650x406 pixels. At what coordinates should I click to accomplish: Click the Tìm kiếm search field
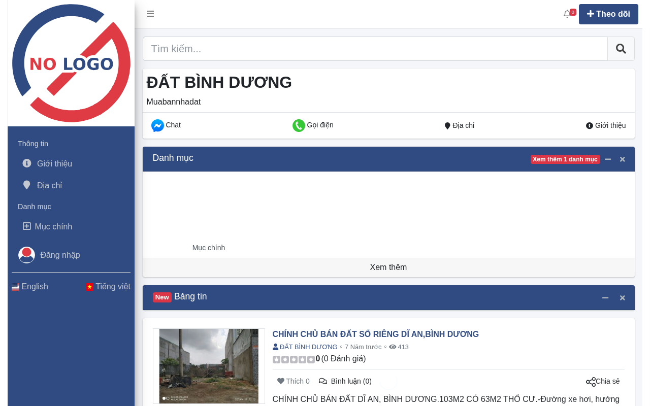[375, 49]
